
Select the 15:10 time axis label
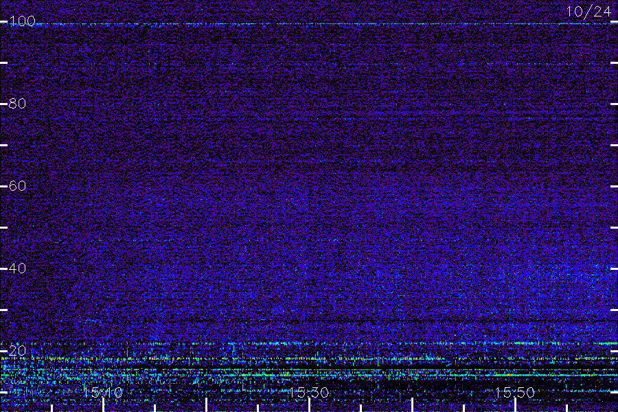[103, 392]
